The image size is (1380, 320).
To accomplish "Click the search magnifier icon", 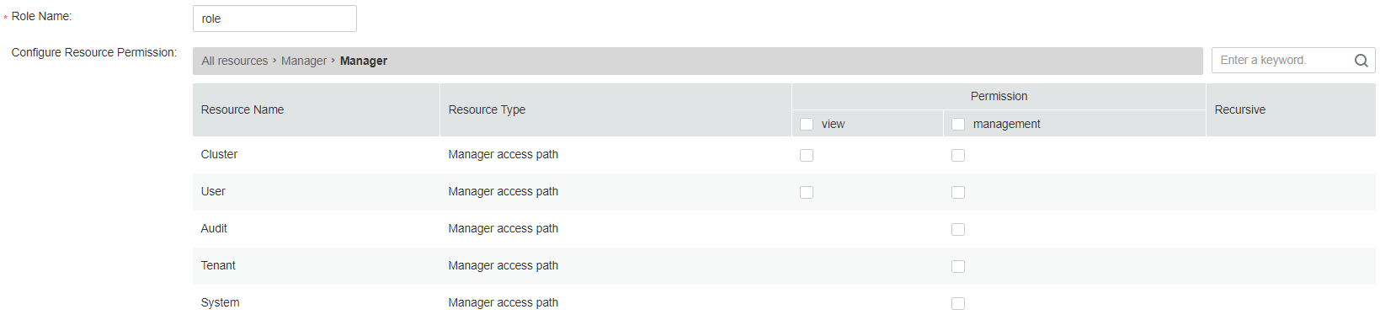I will [1361, 61].
